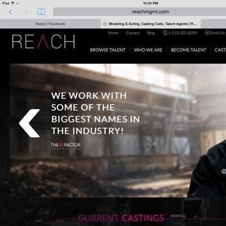Viewport: 226px width, 226px height.
Task: Select the Modeling & Acting browser tab
Action: pos(150,24)
